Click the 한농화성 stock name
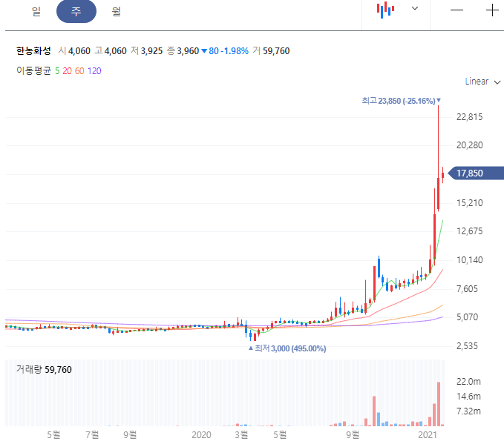 33,50
